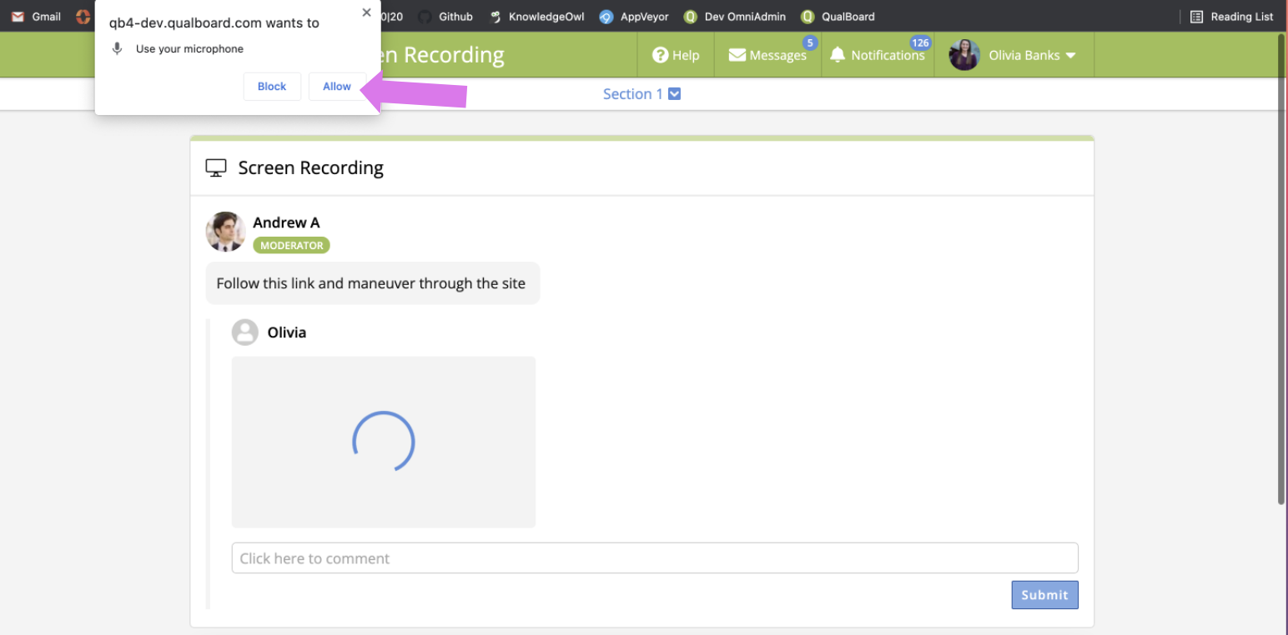Click the orange bookmark icon next to Gmail
Screen dimensions: 1288x635
coord(83,17)
